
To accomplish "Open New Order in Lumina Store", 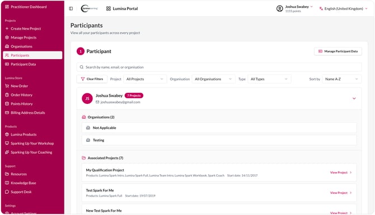I will point(20,86).
